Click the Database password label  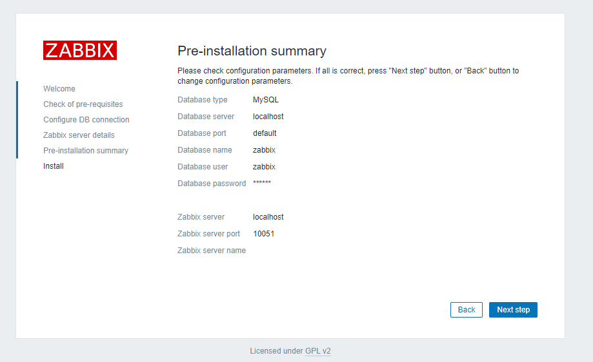(x=212, y=184)
